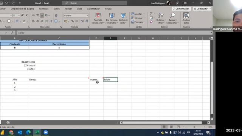Align text to top
The image size is (242, 136).
pos(33,15)
